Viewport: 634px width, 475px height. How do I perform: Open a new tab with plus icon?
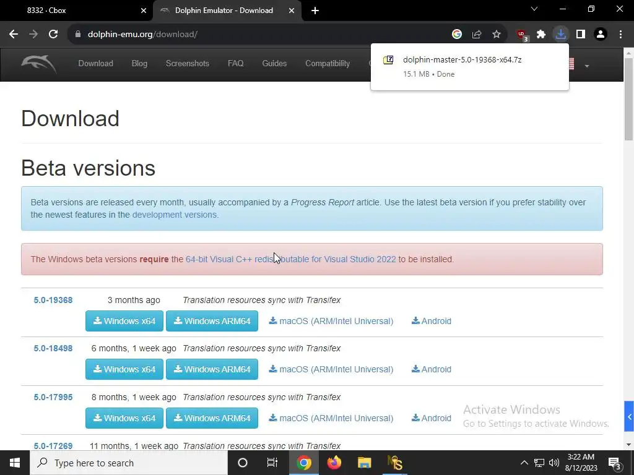[315, 11]
